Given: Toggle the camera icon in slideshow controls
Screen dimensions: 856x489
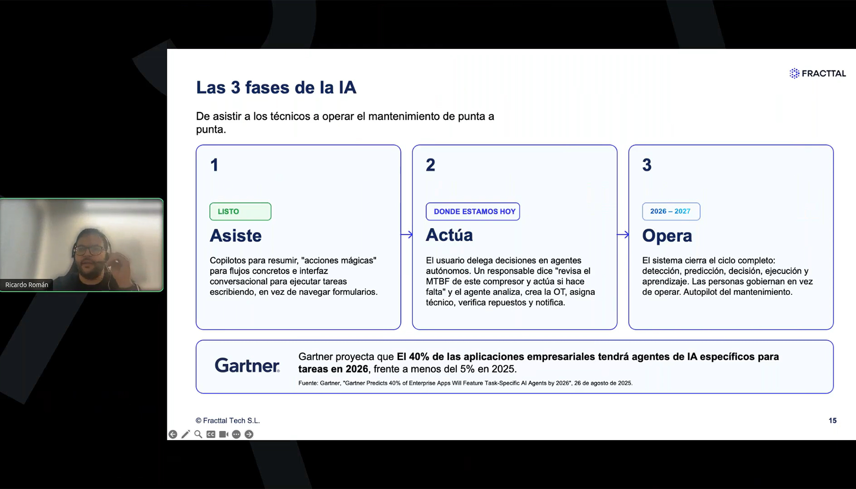Looking at the screenshot, I should tap(224, 434).
